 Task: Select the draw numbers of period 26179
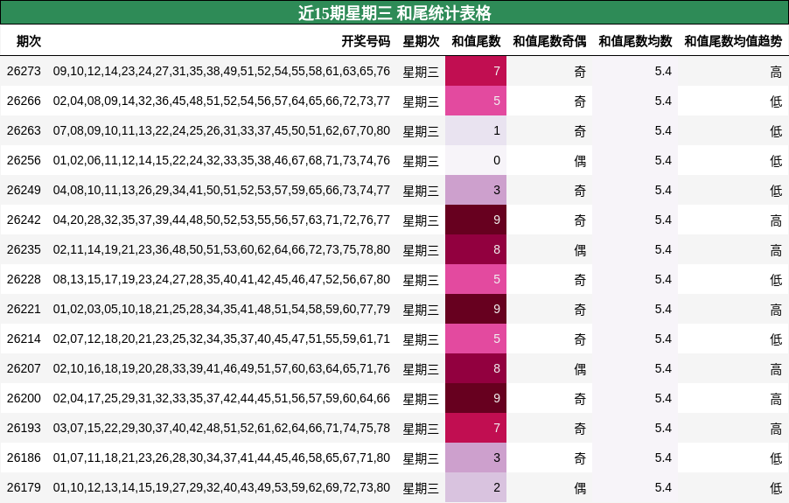tap(221, 487)
